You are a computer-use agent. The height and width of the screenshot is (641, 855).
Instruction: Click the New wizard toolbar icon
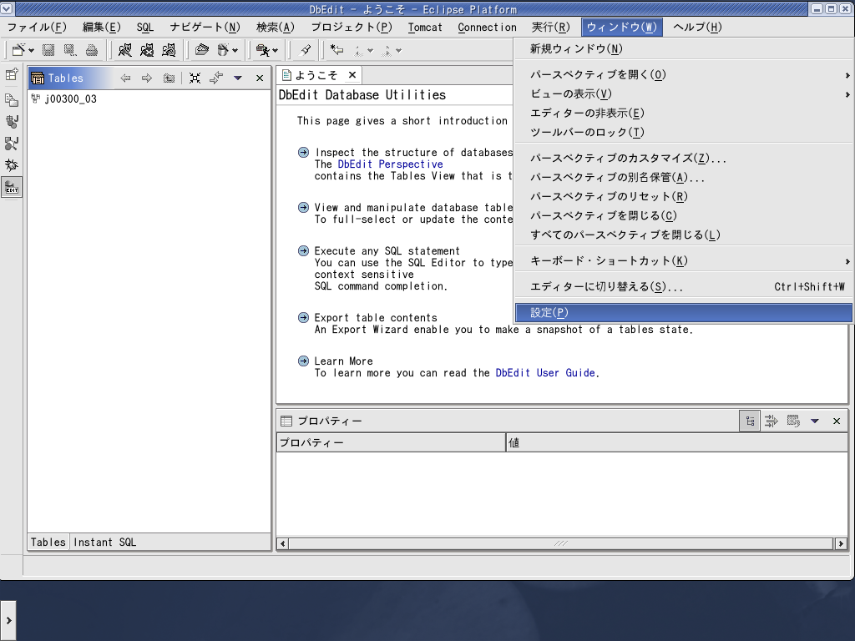(18, 50)
